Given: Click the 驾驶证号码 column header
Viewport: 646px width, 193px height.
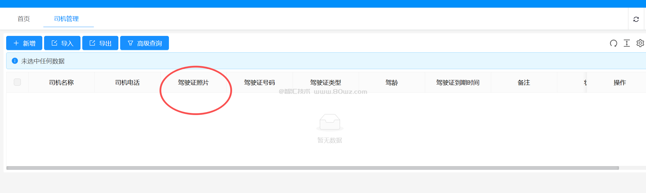Looking at the screenshot, I should pos(259,83).
